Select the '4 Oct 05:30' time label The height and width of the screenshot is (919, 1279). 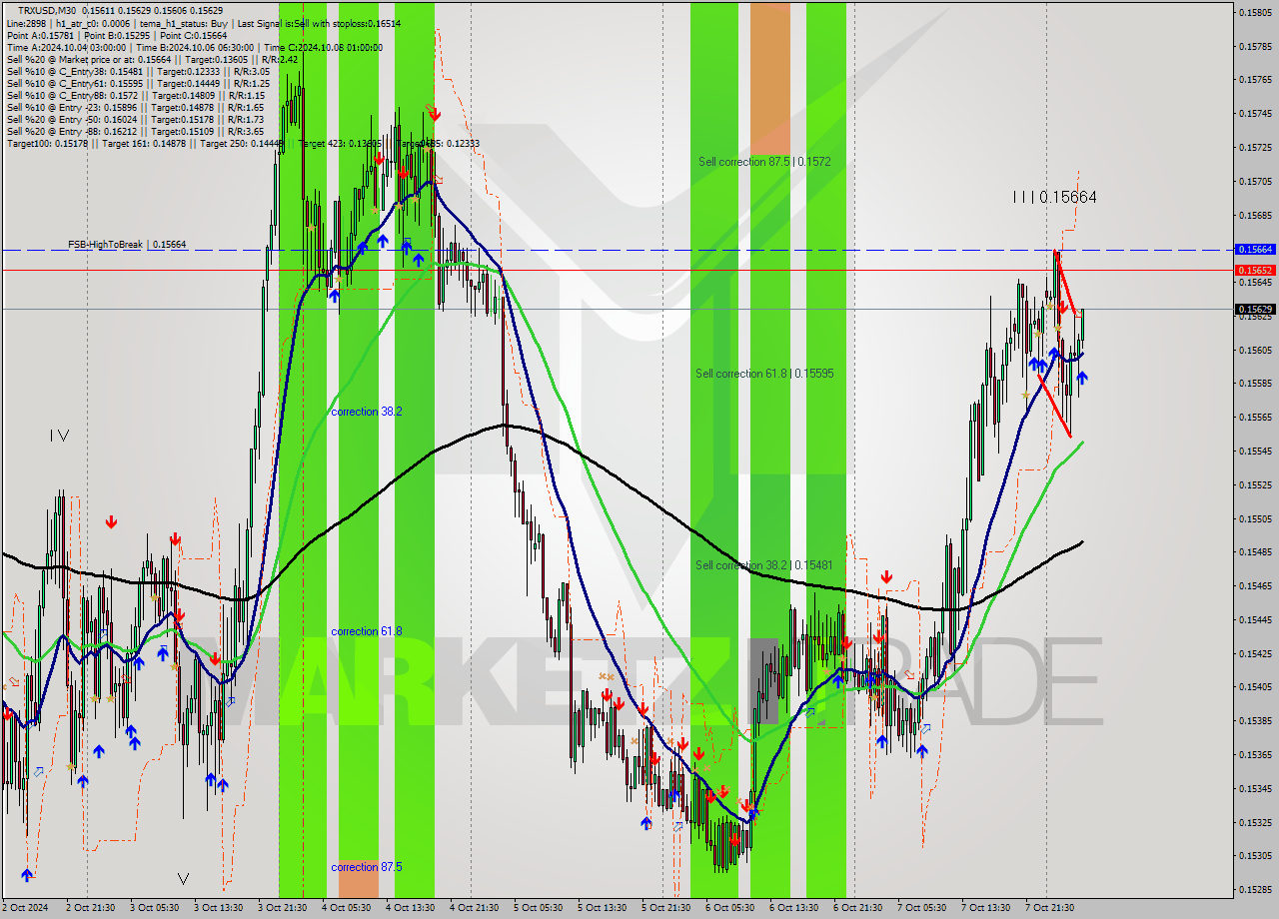(346, 907)
